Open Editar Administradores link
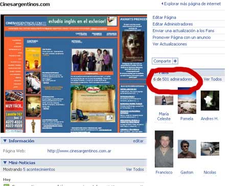230x186 pixels. coord(173,24)
